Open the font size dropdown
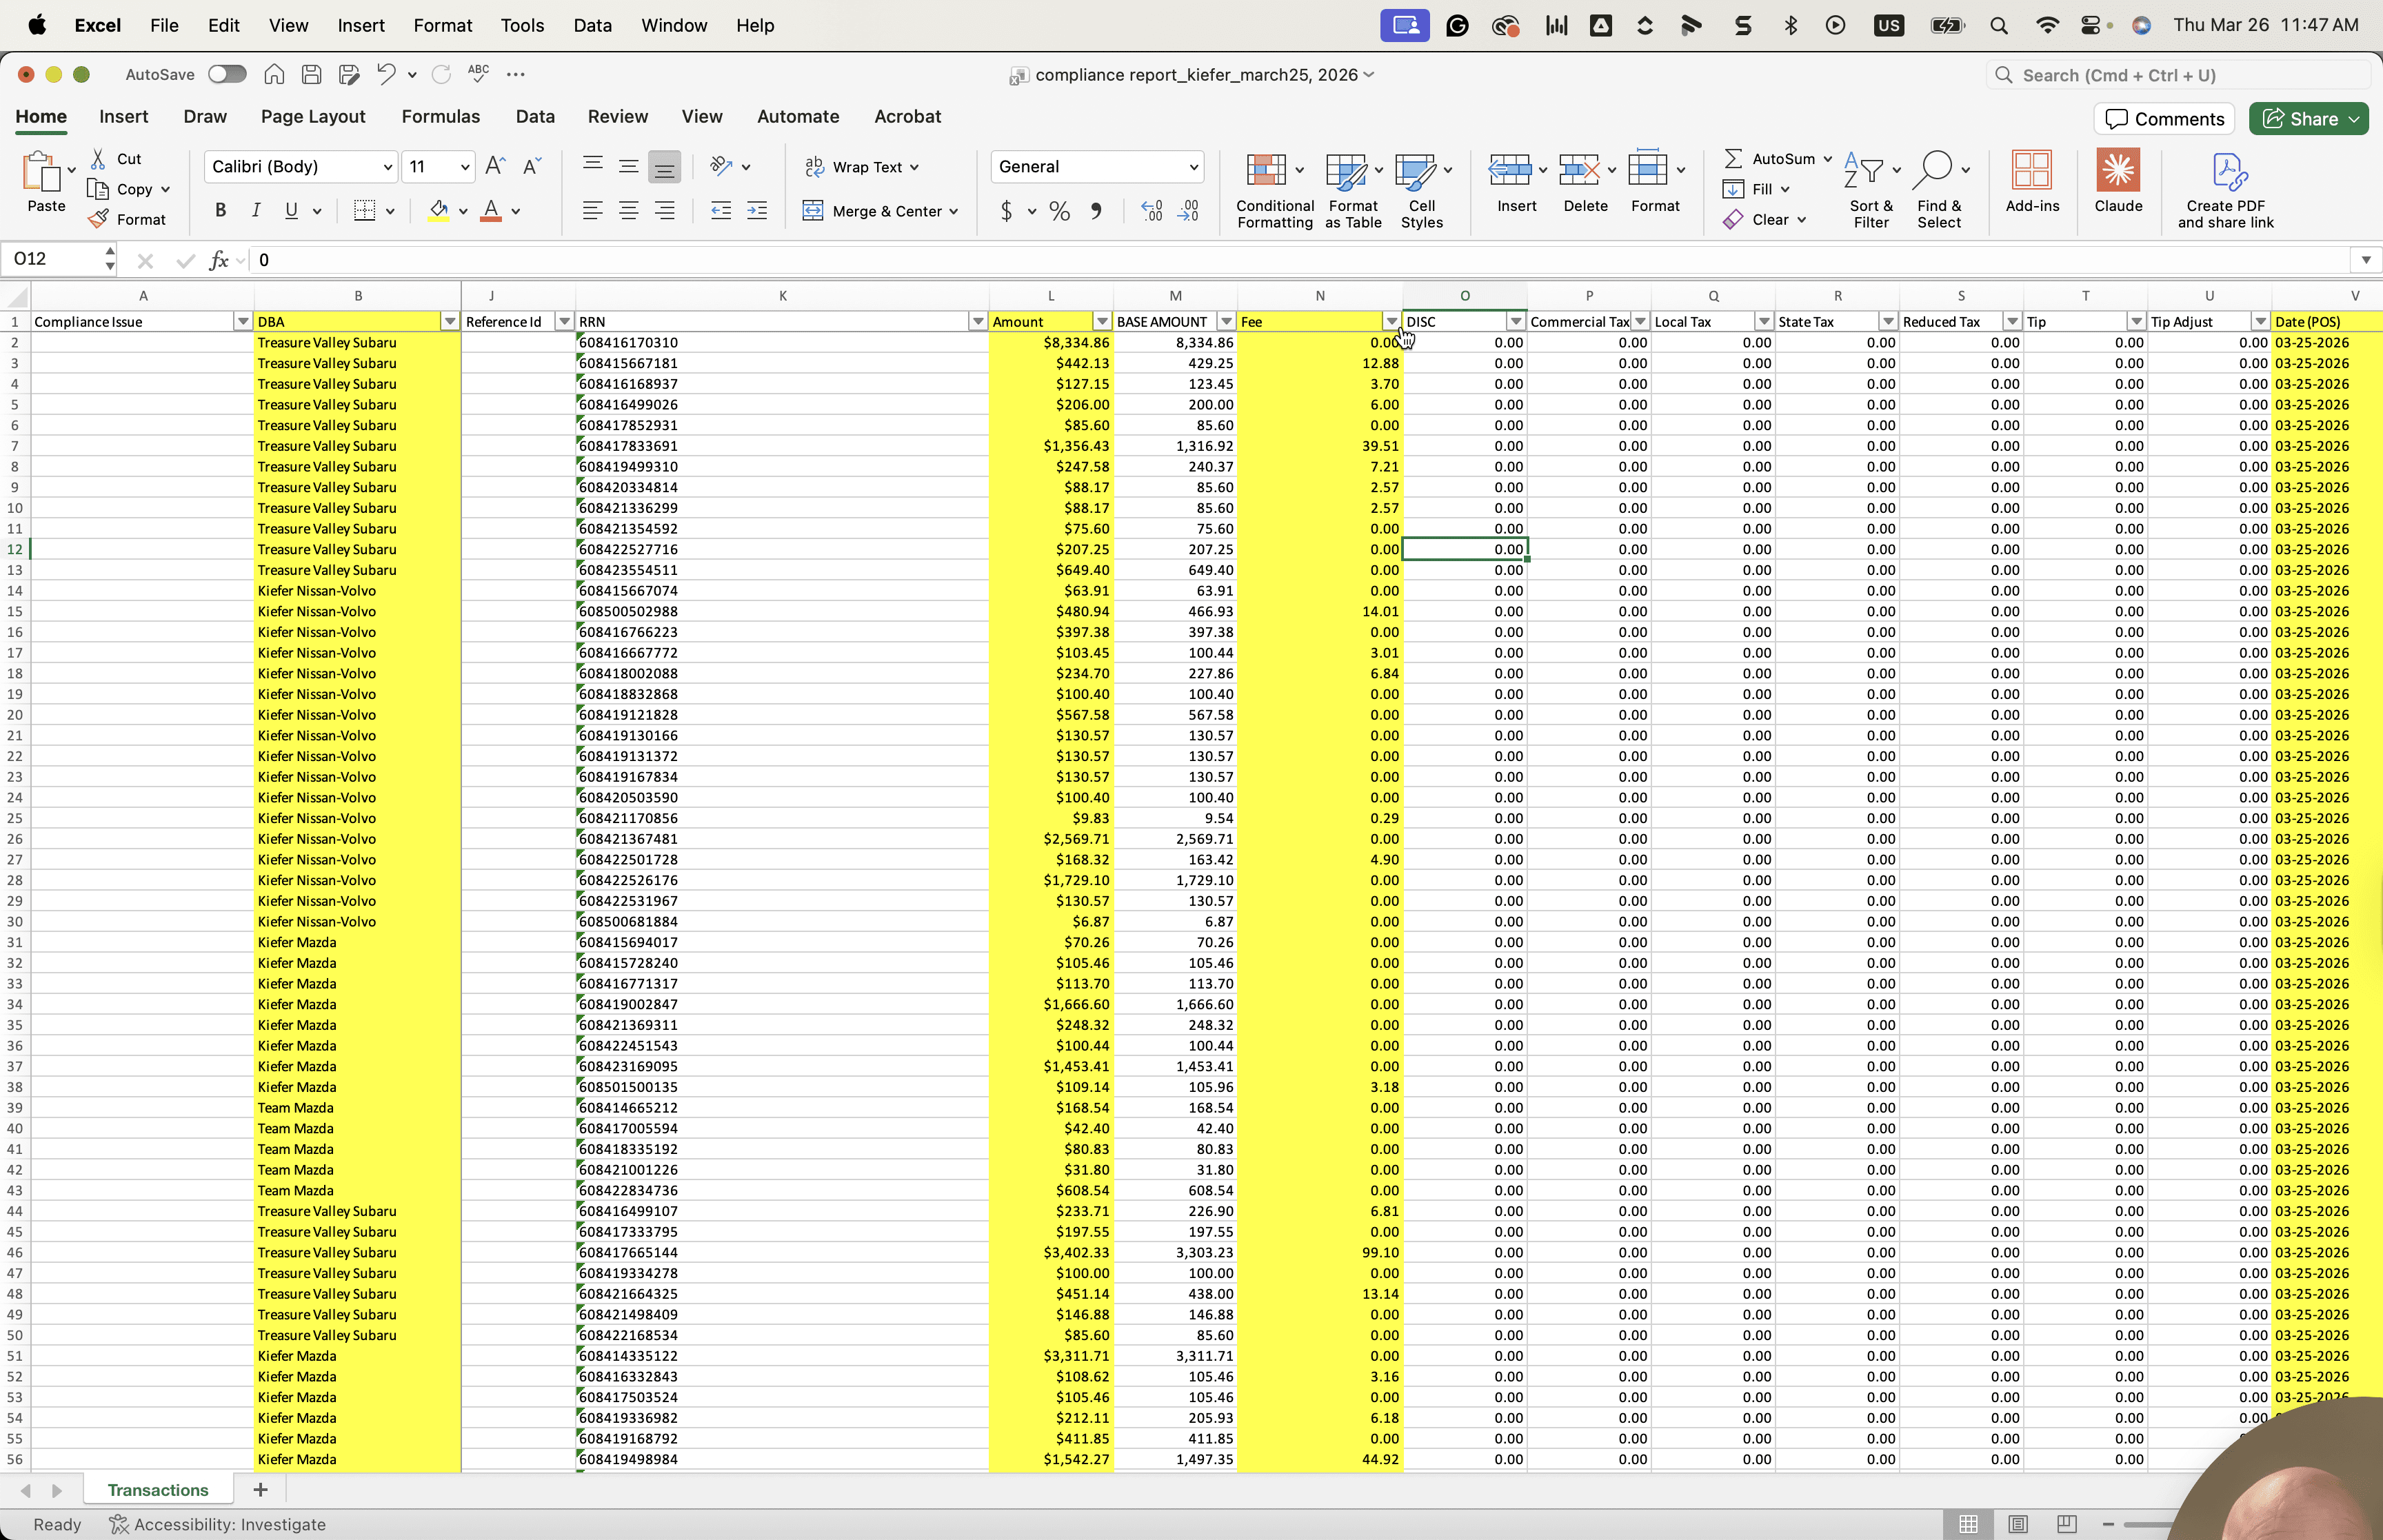The width and height of the screenshot is (2383, 1540). [465, 167]
